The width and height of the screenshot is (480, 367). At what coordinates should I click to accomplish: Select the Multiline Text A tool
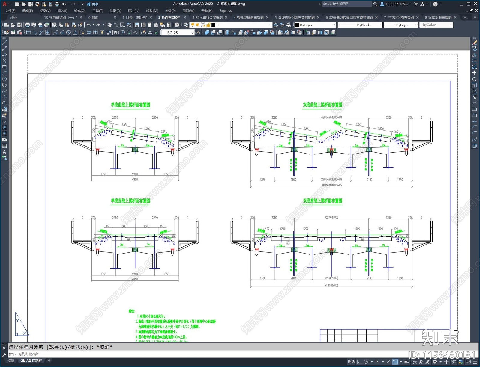click(x=4, y=152)
